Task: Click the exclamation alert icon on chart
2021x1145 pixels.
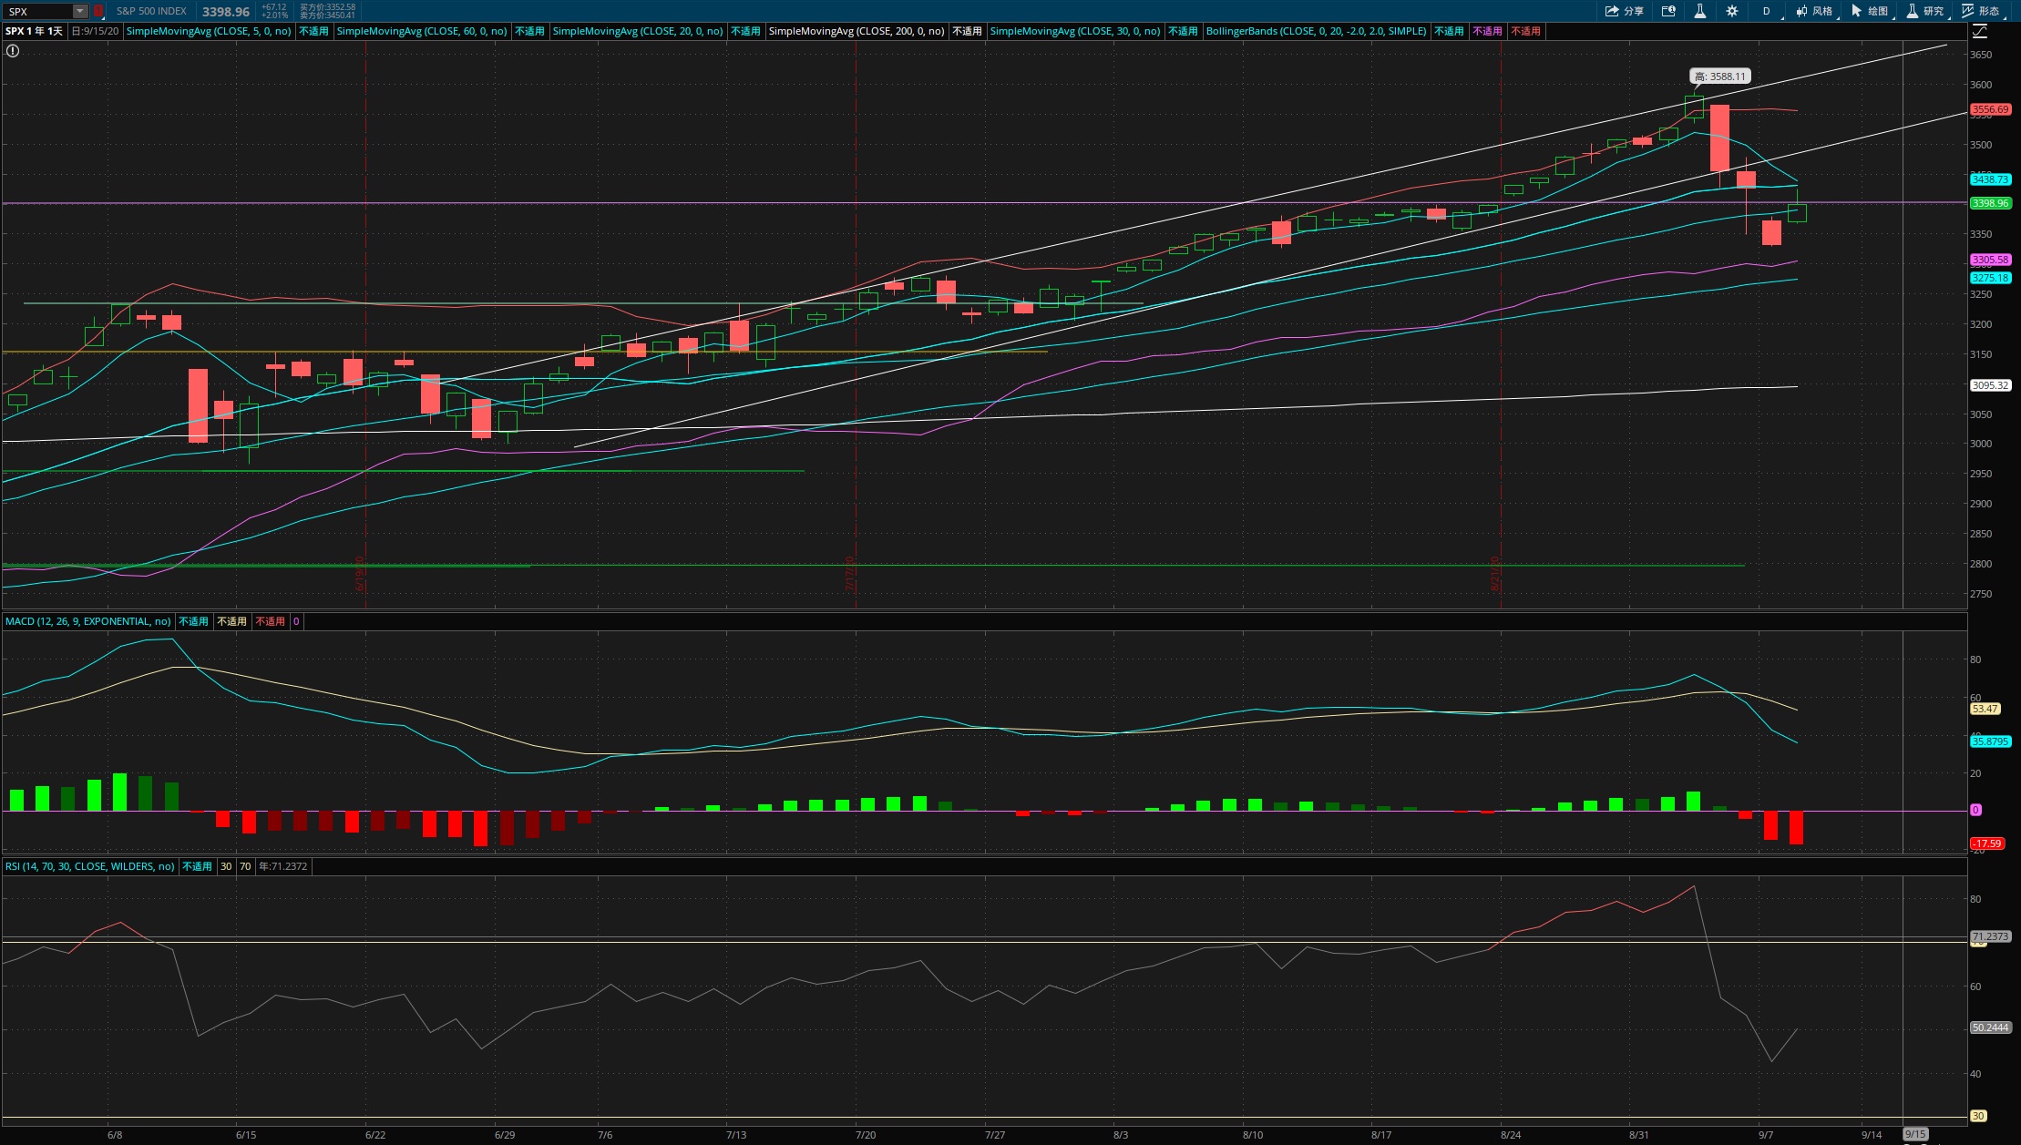Action: click(x=13, y=51)
